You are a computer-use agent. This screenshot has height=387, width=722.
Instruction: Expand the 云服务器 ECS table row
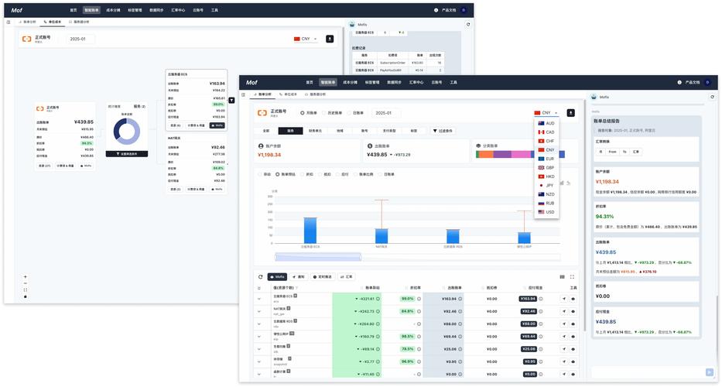[x=259, y=299]
